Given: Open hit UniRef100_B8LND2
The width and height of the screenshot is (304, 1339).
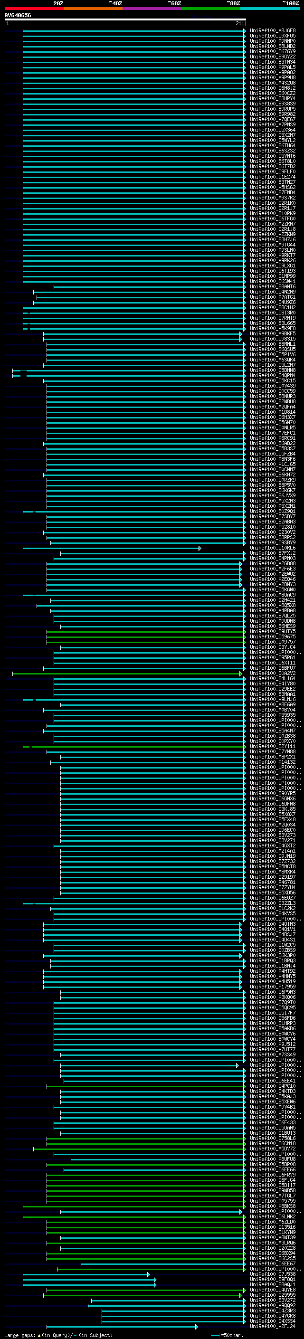Looking at the screenshot, I should (x=272, y=46).
